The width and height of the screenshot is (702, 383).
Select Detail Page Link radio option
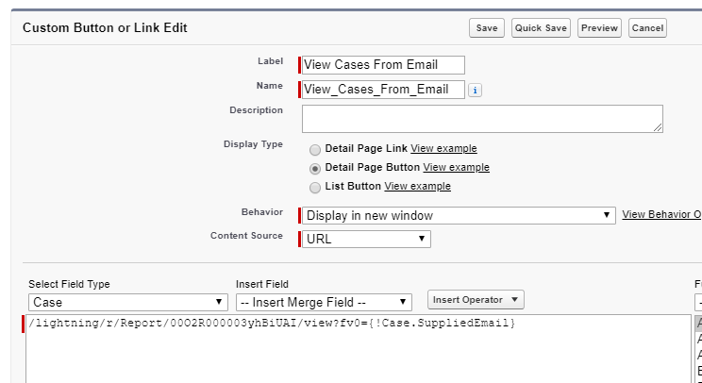(315, 149)
